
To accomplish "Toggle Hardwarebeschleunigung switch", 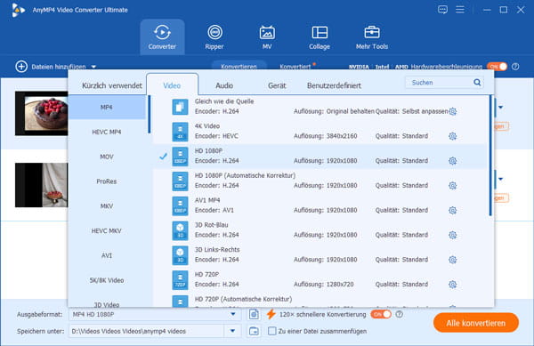I will 497,67.
